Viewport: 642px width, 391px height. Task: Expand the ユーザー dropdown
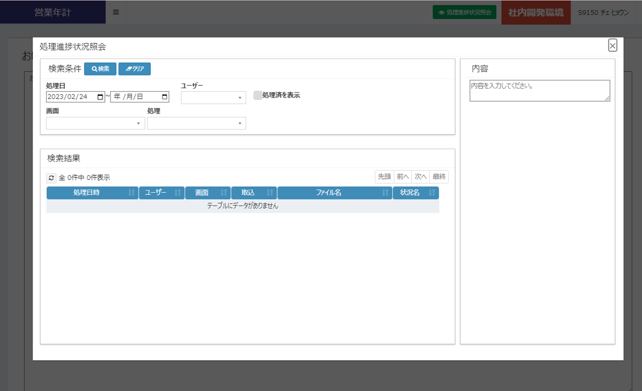[x=213, y=98]
